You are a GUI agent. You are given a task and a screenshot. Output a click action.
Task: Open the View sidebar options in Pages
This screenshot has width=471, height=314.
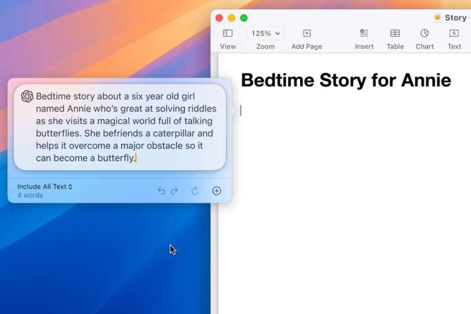tap(228, 33)
